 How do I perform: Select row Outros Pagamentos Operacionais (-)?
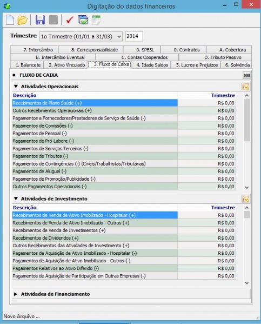pyautogui.click(x=124, y=187)
